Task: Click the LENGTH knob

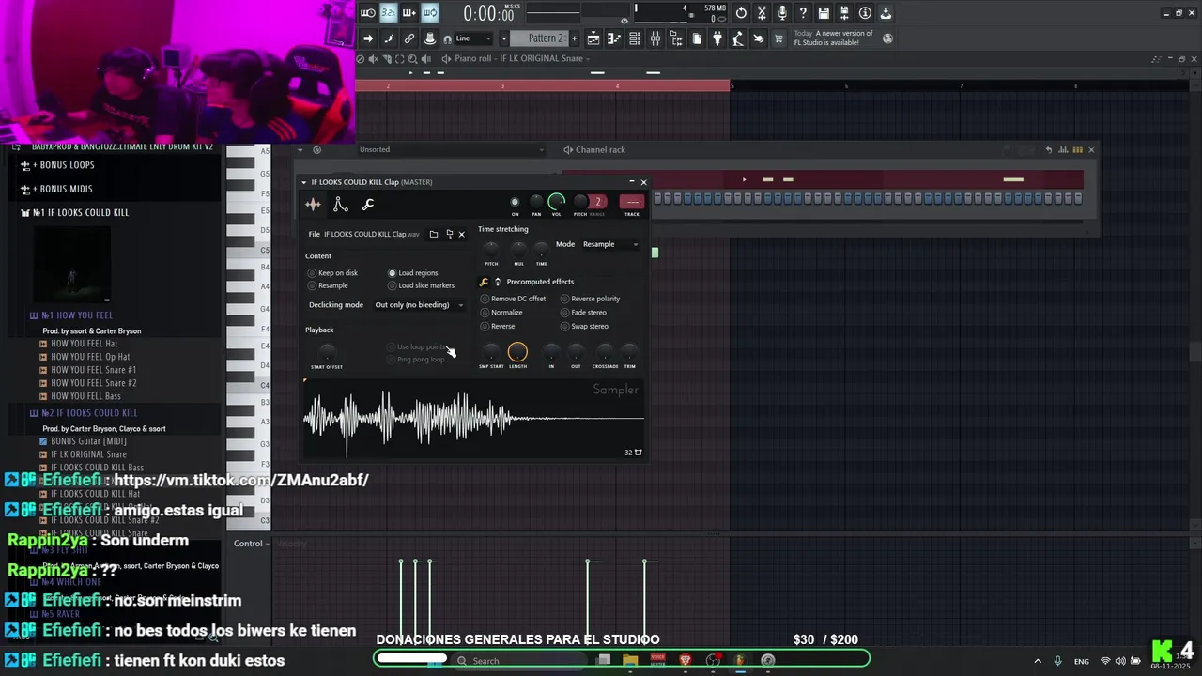Action: tap(517, 352)
